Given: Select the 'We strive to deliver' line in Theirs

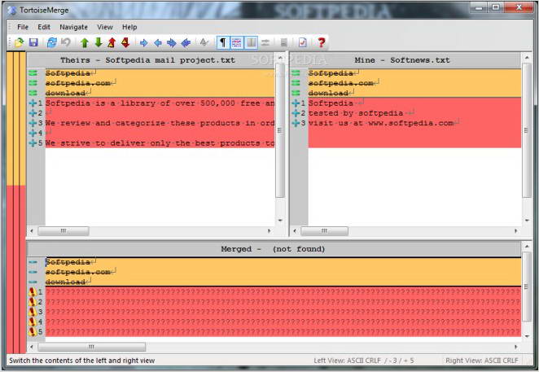Looking at the screenshot, I should [x=160, y=143].
